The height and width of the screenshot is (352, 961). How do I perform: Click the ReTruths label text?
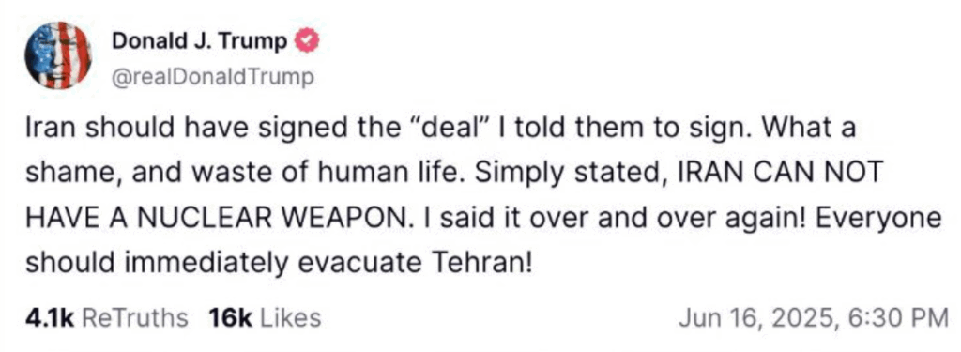click(x=134, y=317)
